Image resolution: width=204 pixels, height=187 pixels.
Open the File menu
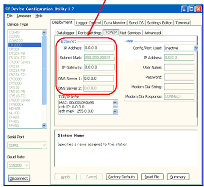point(10,16)
